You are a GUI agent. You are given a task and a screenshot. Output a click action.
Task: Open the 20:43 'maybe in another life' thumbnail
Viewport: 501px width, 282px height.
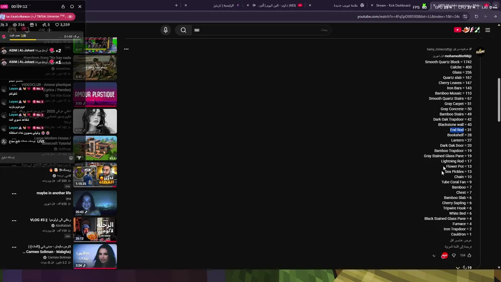[x=95, y=203]
